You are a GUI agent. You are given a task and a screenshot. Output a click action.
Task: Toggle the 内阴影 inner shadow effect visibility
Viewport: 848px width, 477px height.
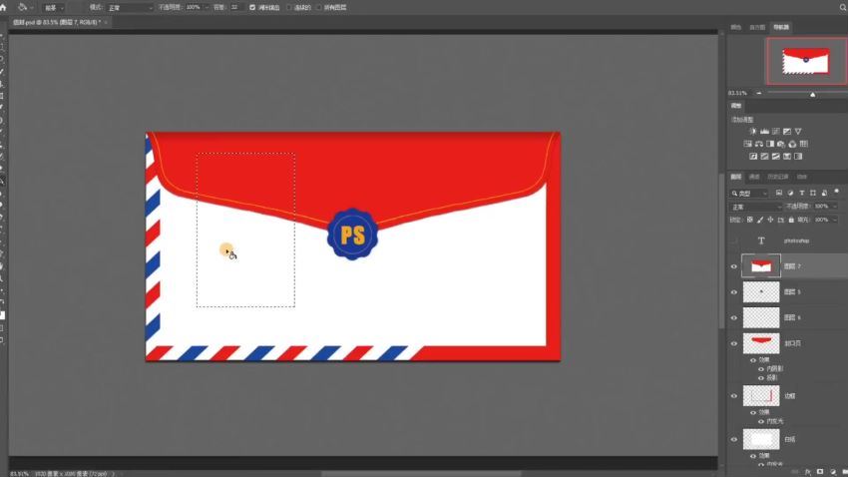coord(761,369)
